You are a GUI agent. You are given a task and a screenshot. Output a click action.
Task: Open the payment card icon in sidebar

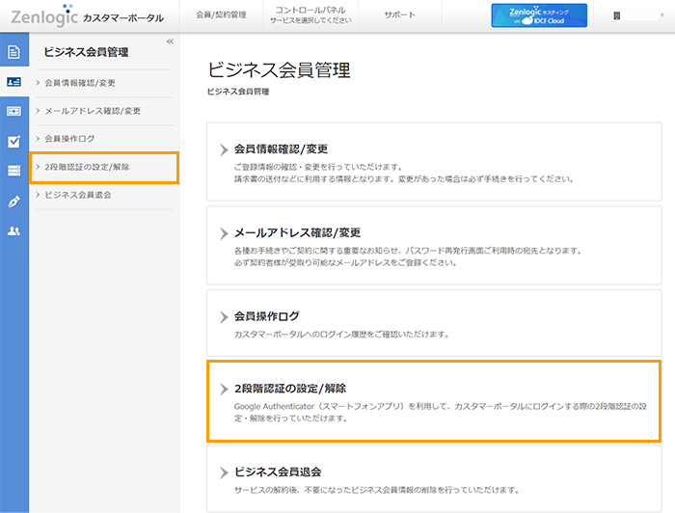[14, 112]
